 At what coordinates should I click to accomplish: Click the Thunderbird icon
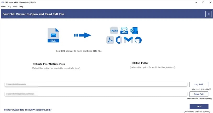pos(138,40)
